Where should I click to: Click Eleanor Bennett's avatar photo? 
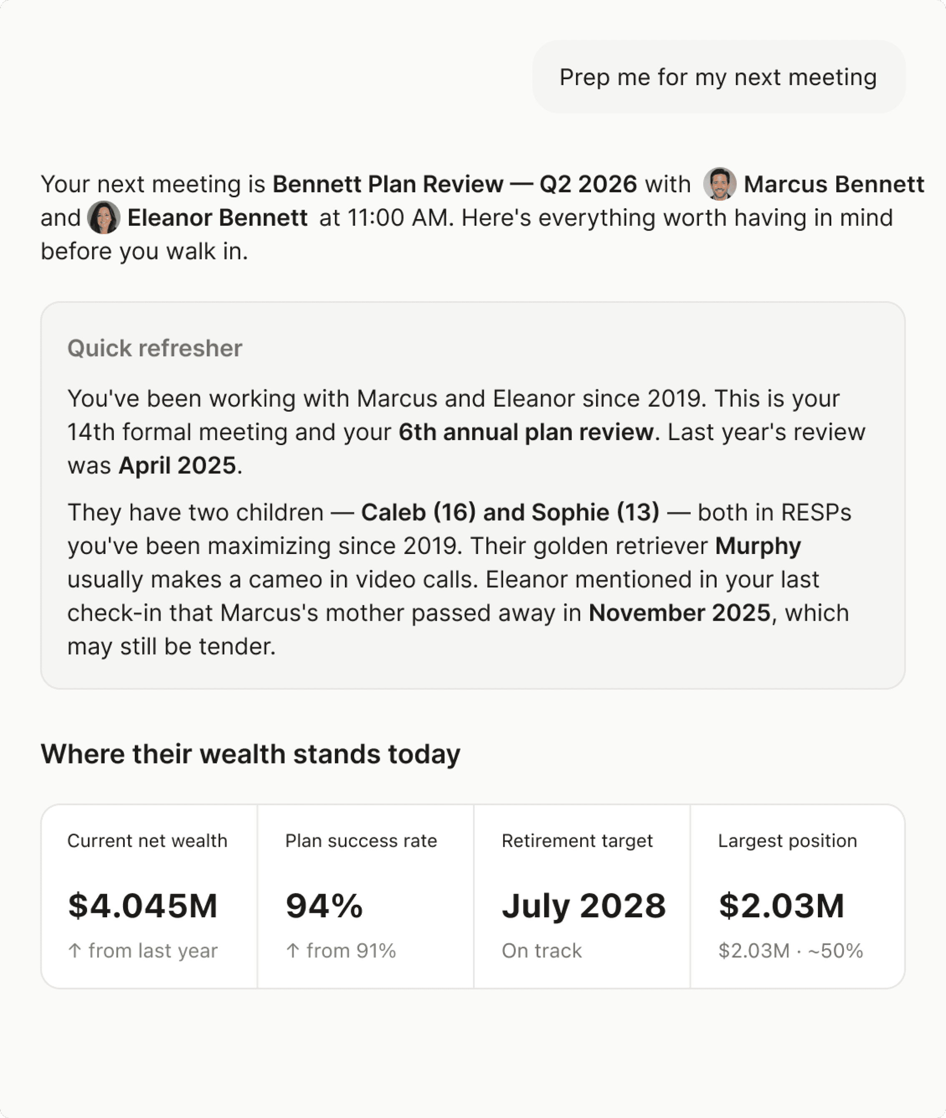[x=103, y=218]
